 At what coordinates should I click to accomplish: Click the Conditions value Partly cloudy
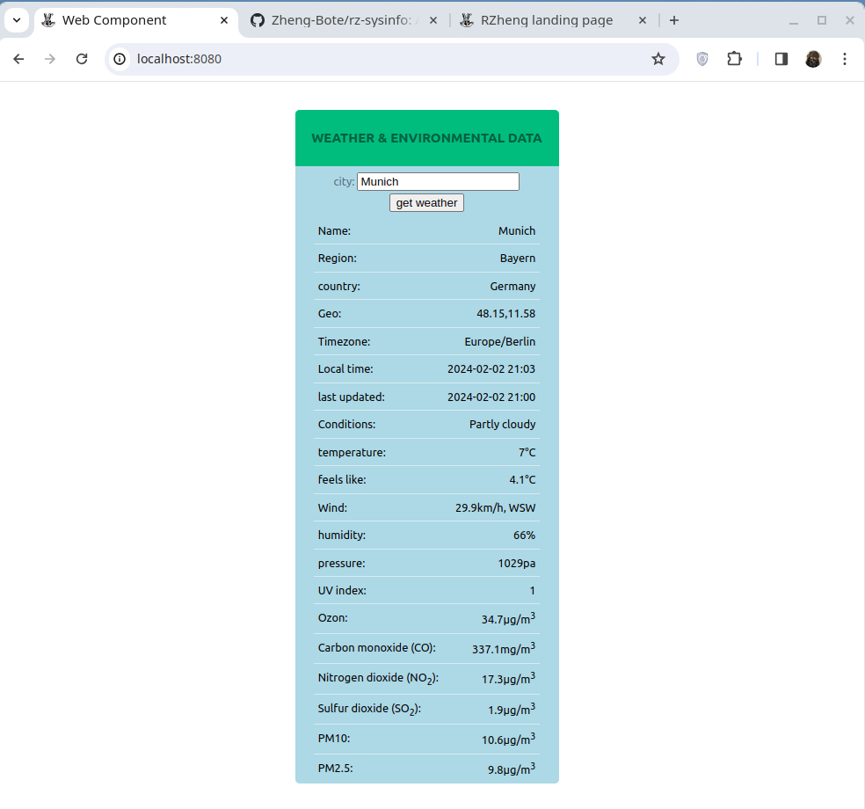503,425
